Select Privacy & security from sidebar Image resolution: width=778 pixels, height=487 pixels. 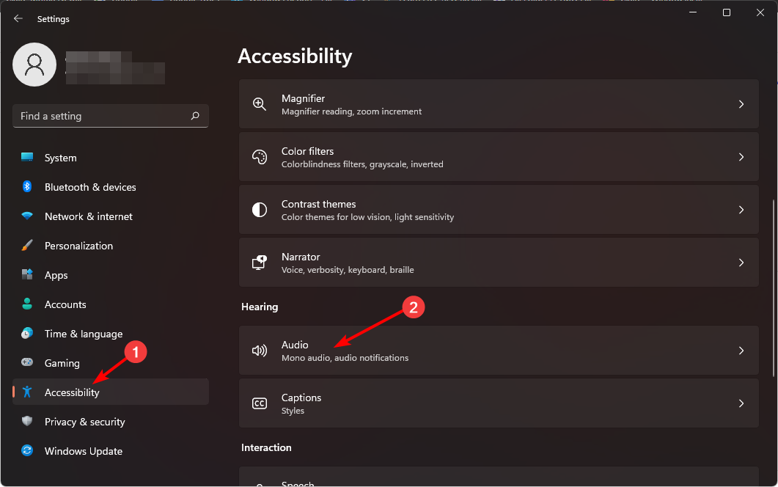click(84, 421)
